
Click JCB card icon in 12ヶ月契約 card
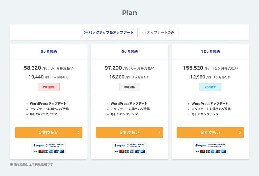[208, 151]
